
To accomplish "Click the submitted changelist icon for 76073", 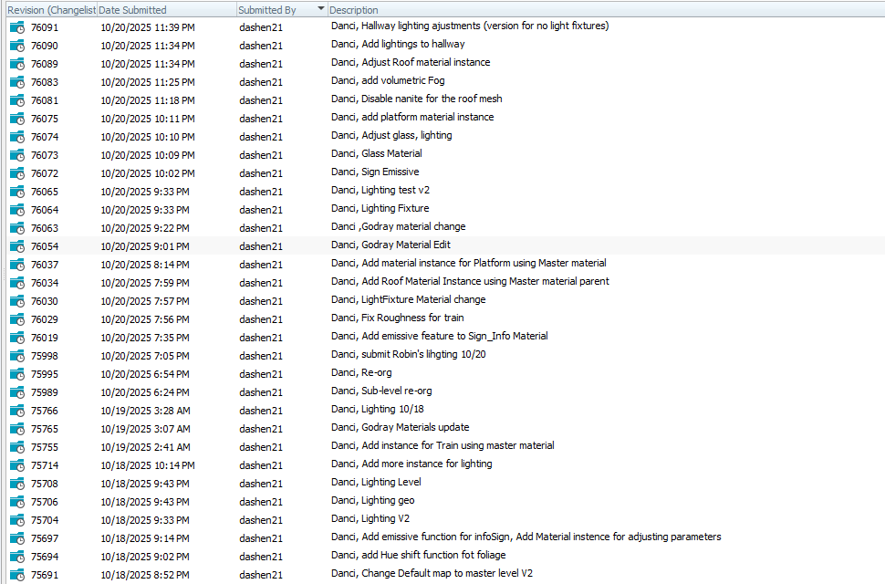I will [x=17, y=154].
